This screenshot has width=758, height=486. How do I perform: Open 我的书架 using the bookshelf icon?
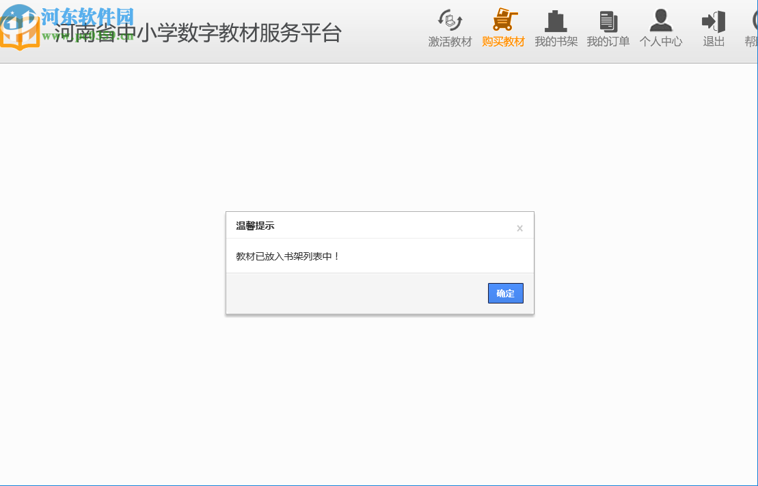tap(556, 21)
